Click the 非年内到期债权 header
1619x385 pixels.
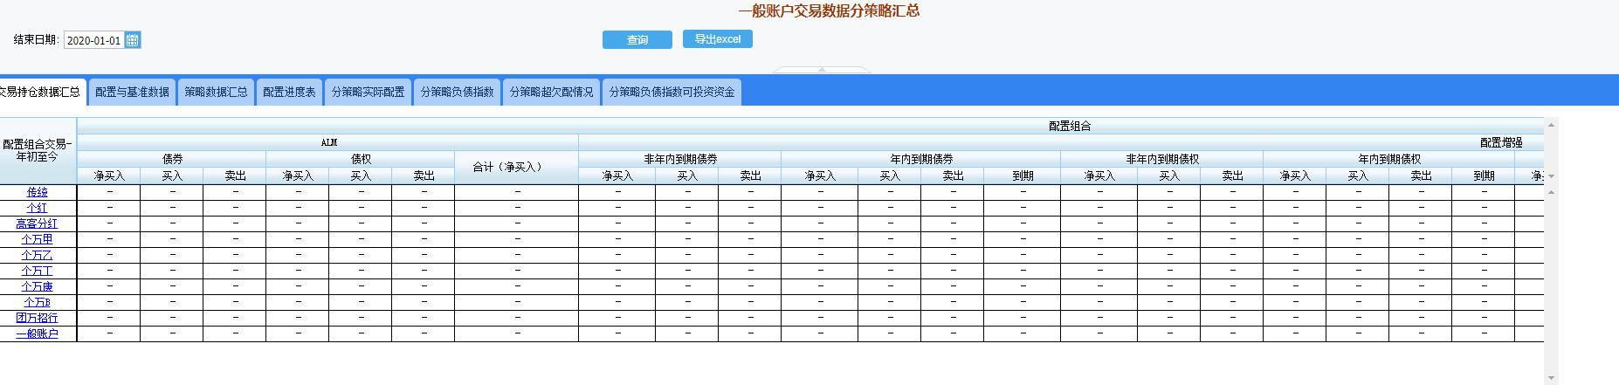pyautogui.click(x=1162, y=159)
